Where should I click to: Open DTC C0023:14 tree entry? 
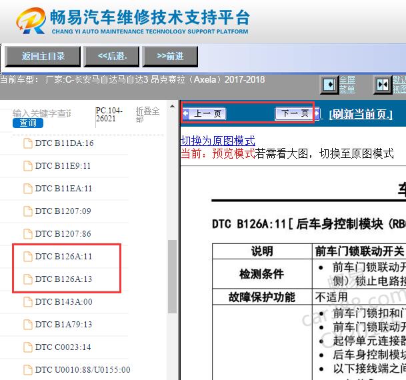pos(63,347)
